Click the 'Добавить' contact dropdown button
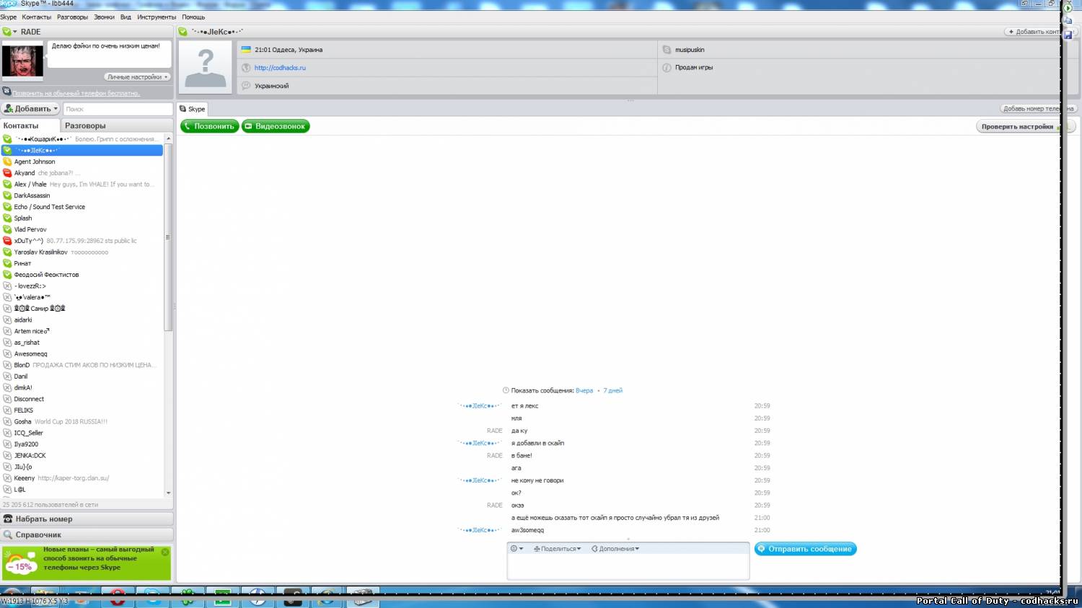Image resolution: width=1082 pixels, height=608 pixels. [x=30, y=109]
